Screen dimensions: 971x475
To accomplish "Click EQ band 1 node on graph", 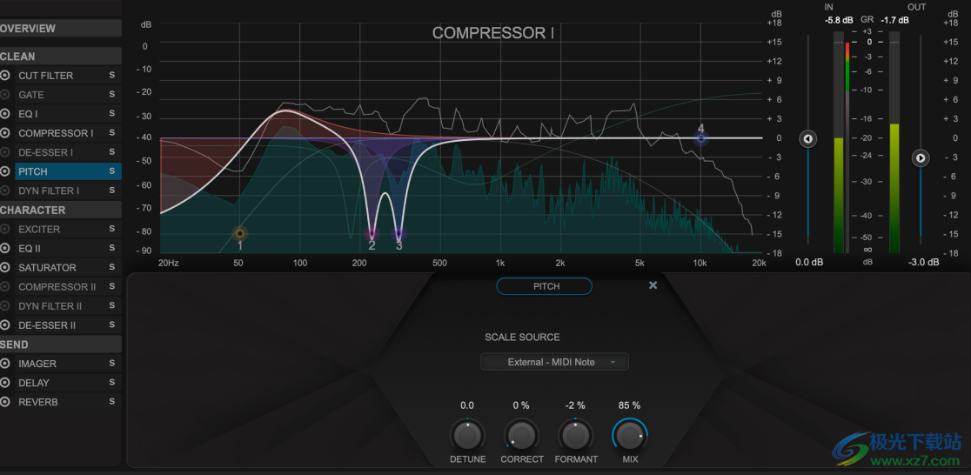I will click(240, 233).
